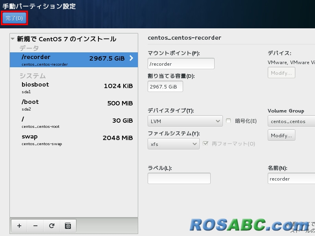Select the /boot sda2 partition
The height and width of the screenshot is (236, 315).
point(74,105)
